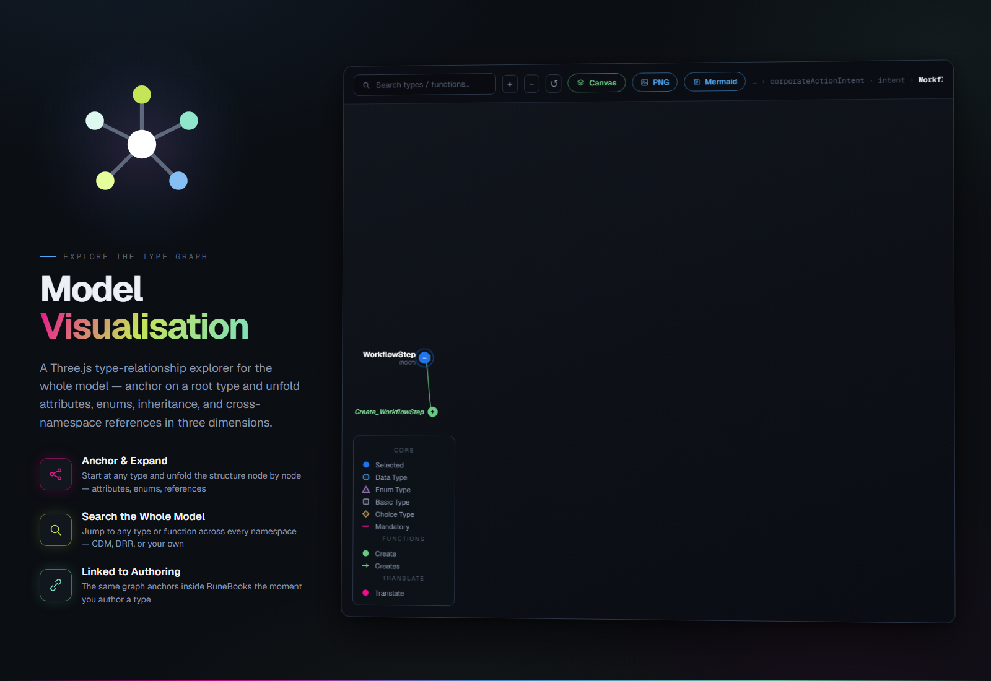The height and width of the screenshot is (681, 991).
Task: Click the TRANSLATE legend section header
Action: [403, 578]
